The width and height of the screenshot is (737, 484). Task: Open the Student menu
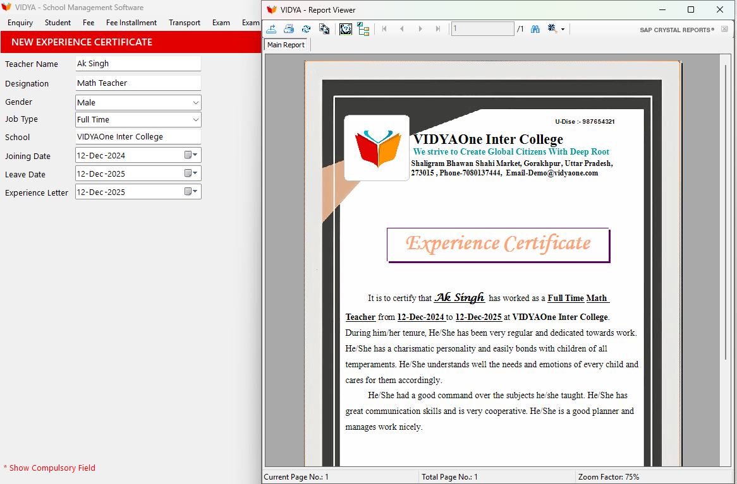[58, 23]
